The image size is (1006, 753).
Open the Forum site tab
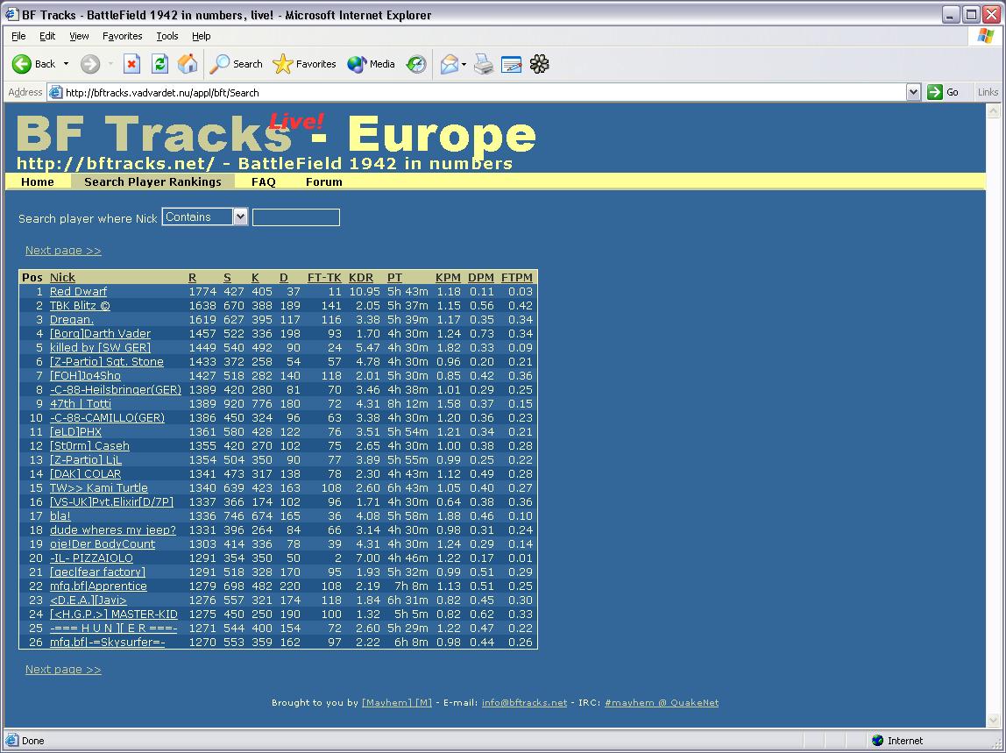pos(324,181)
